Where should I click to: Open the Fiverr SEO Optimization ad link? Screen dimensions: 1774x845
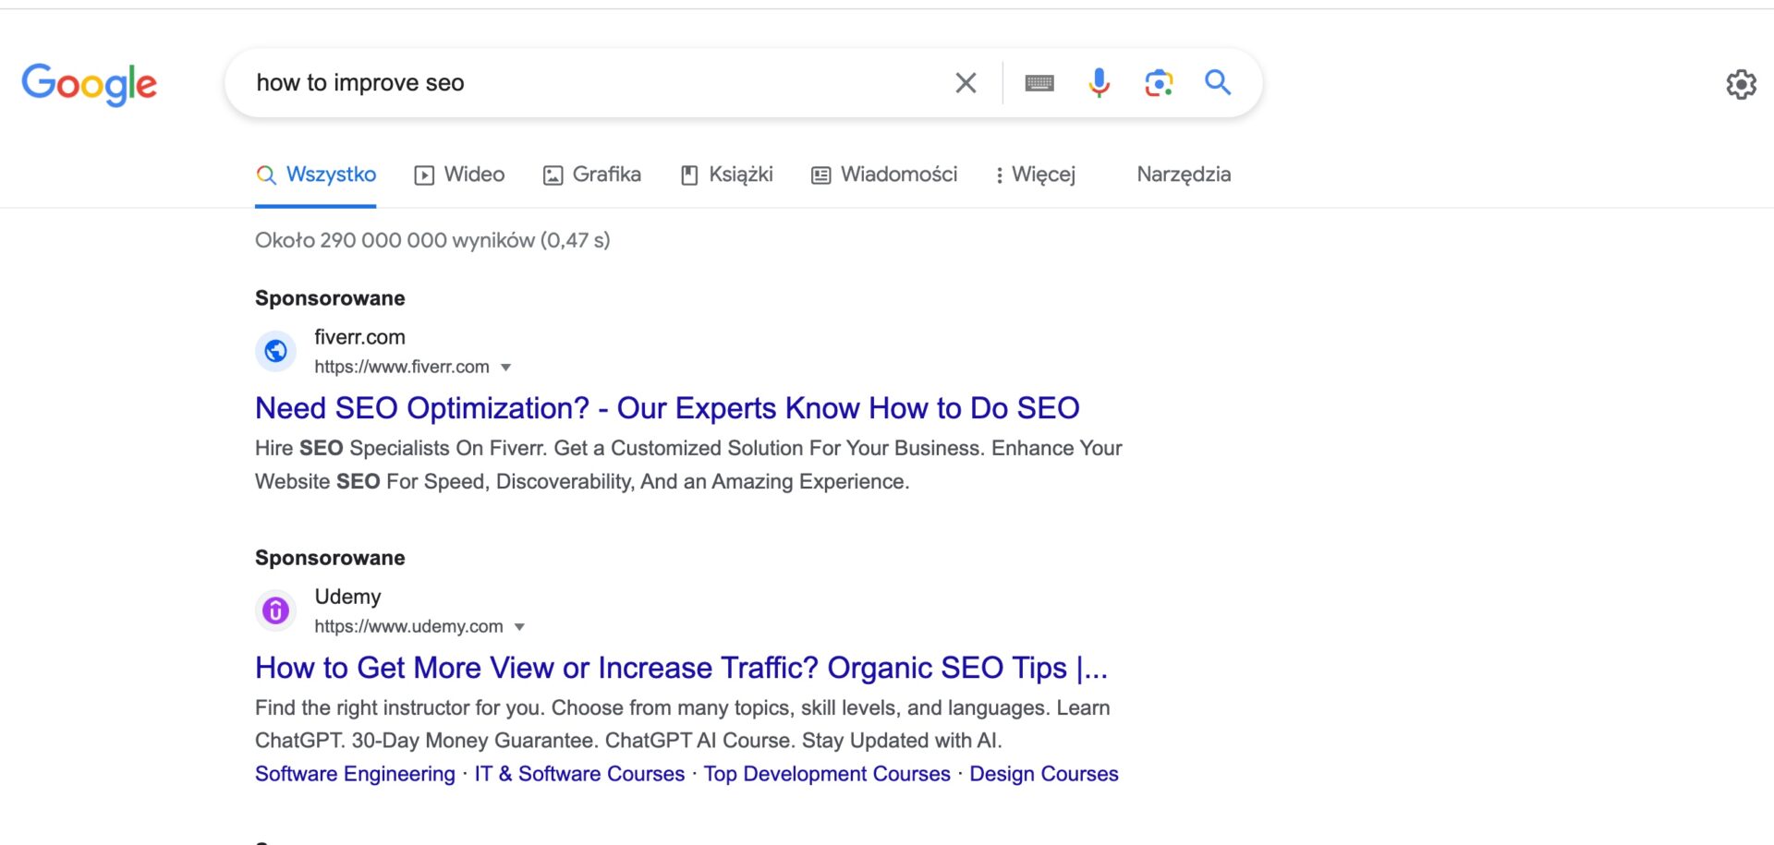667,407
